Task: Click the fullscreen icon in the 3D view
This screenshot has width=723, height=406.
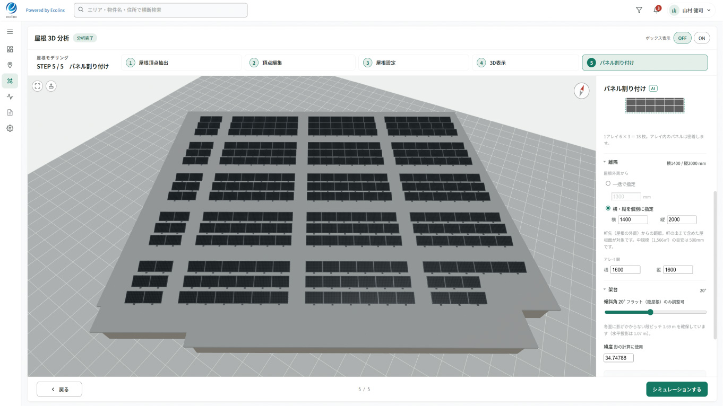Action: (x=37, y=86)
